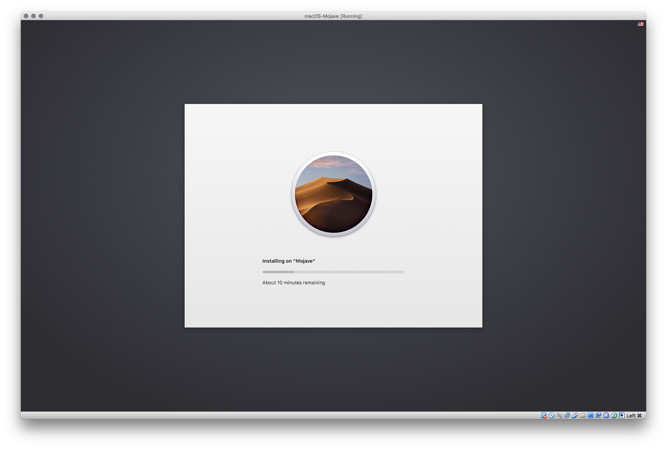
Task: Click the US flag input source icon
Action: [641, 24]
